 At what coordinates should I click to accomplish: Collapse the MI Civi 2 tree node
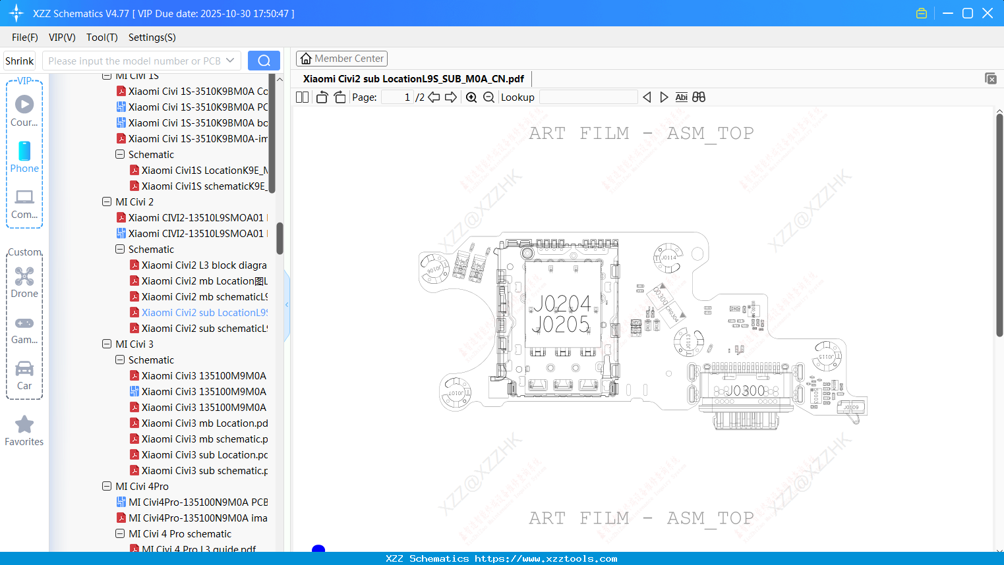click(x=107, y=202)
